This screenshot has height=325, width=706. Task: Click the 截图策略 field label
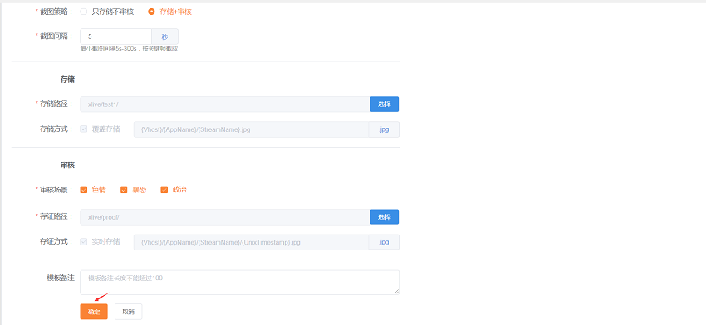pos(56,12)
